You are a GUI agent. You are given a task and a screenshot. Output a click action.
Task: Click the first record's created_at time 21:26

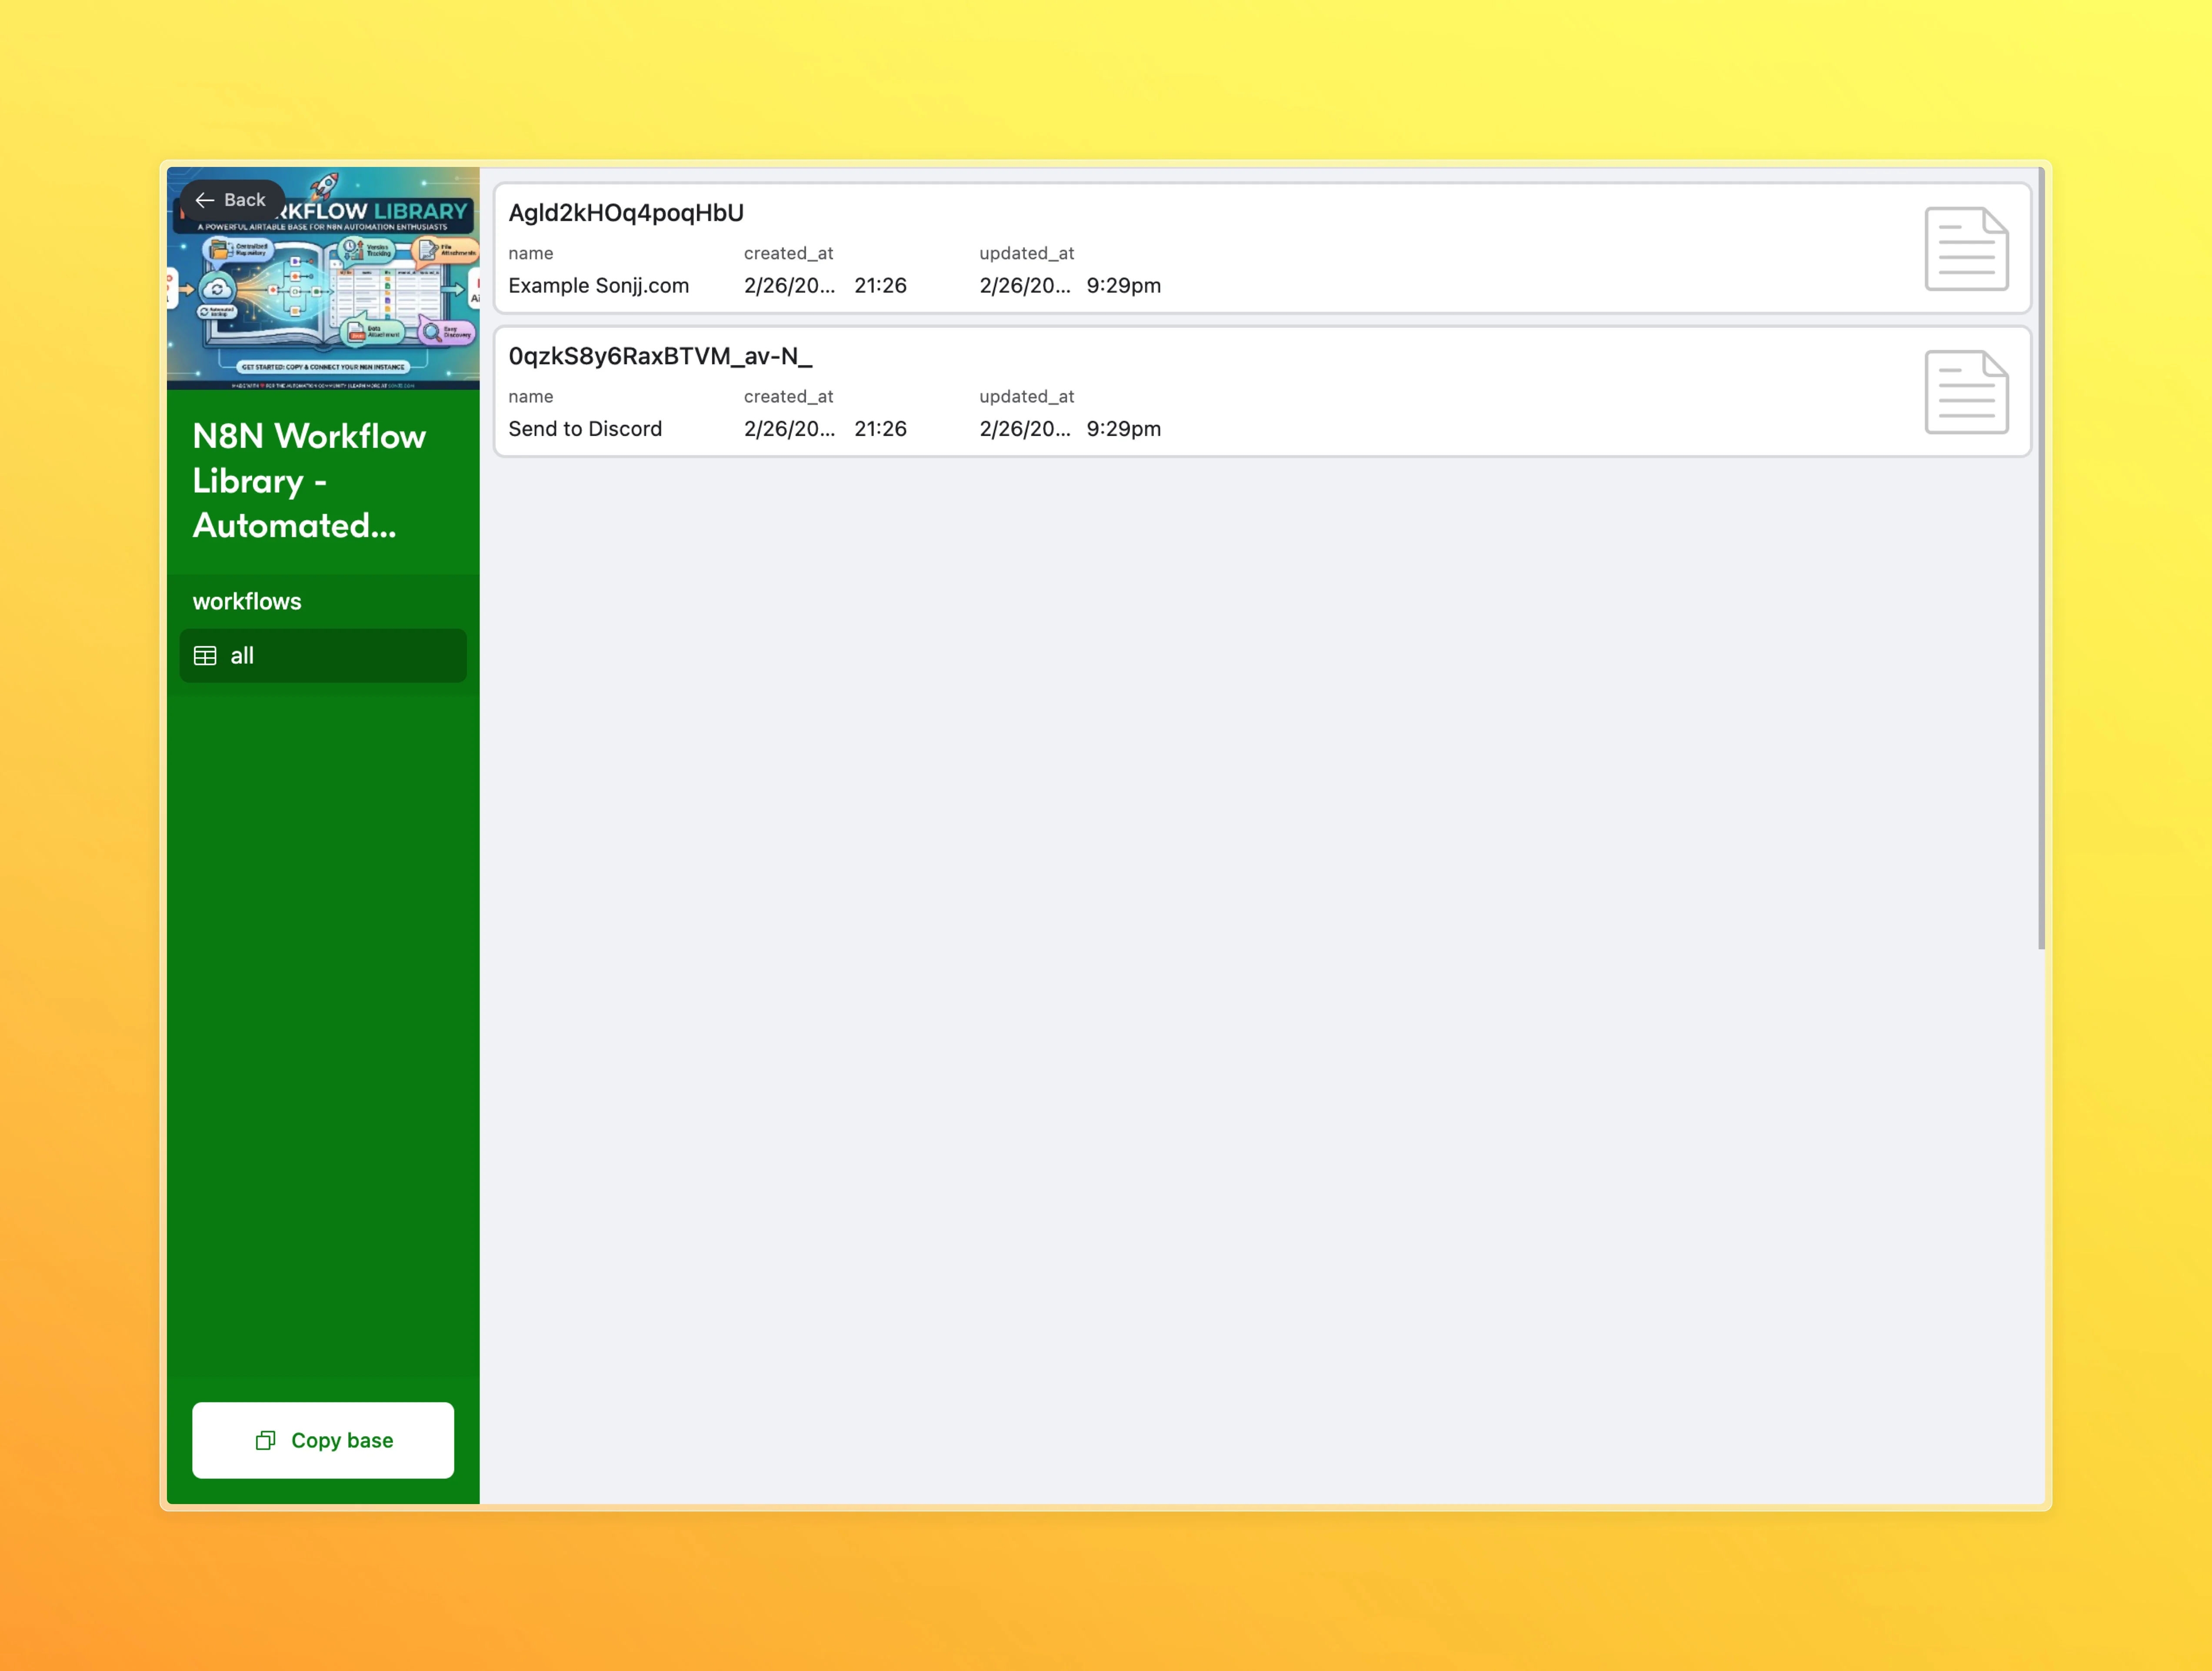[x=880, y=286]
